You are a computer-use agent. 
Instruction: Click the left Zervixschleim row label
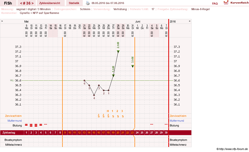click(x=13, y=116)
